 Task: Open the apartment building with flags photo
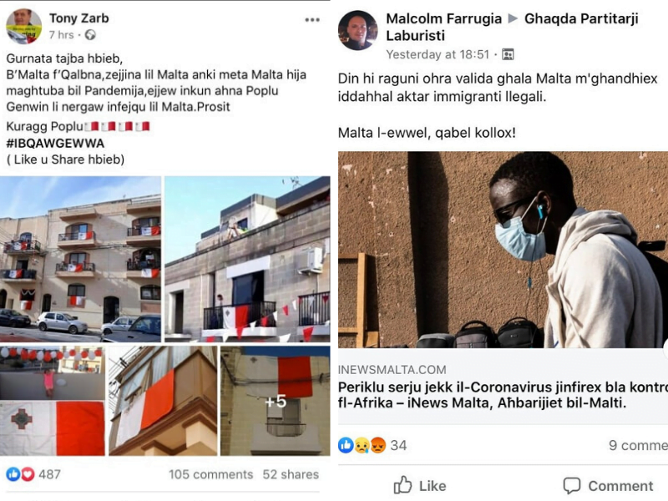(x=80, y=259)
